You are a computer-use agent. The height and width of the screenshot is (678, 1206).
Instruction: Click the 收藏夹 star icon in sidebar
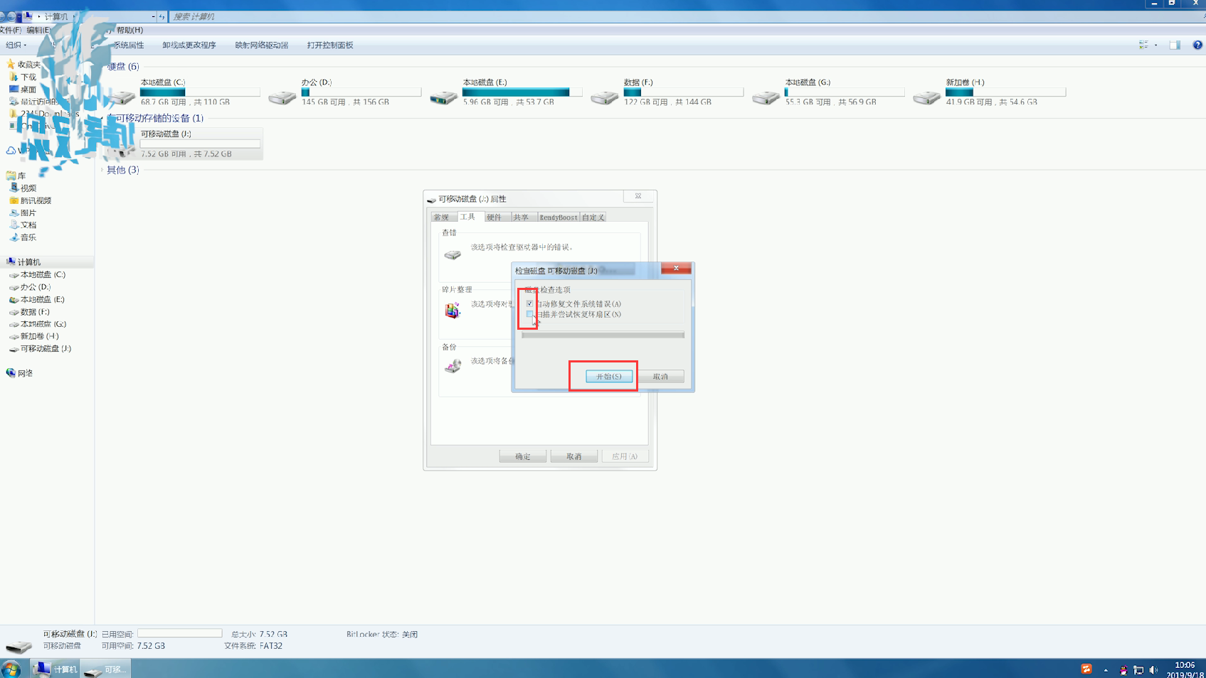pyautogui.click(x=11, y=64)
